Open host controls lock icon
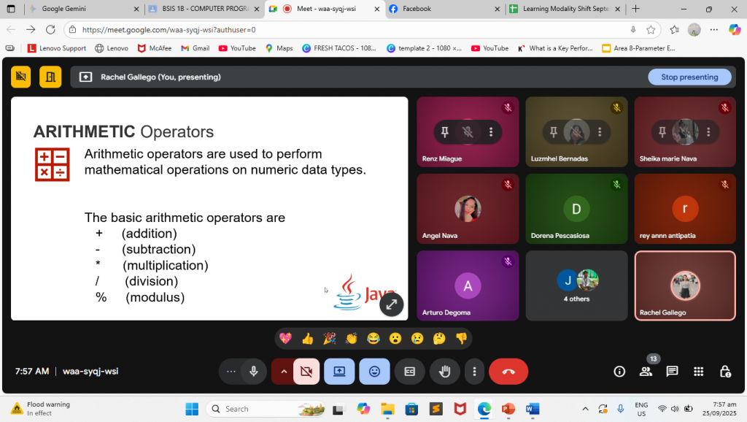This screenshot has height=422, width=747. (x=724, y=371)
